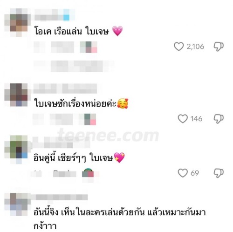Thumbs-down the comment with 69 likes
The height and width of the screenshot is (232, 233).
[219, 173]
